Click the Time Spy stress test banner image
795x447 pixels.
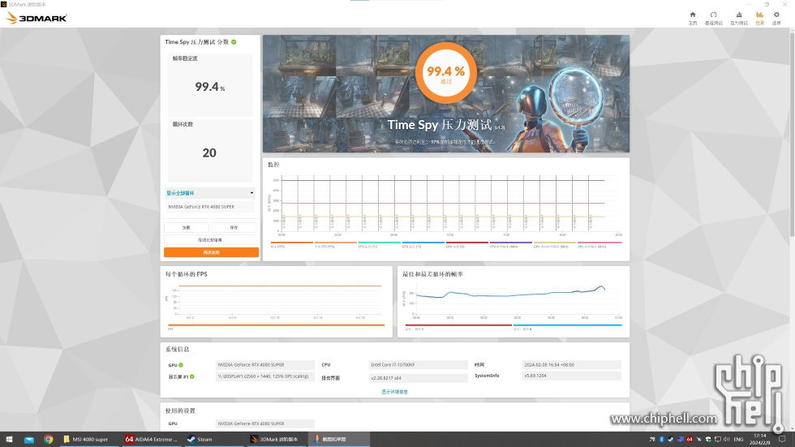(x=446, y=94)
